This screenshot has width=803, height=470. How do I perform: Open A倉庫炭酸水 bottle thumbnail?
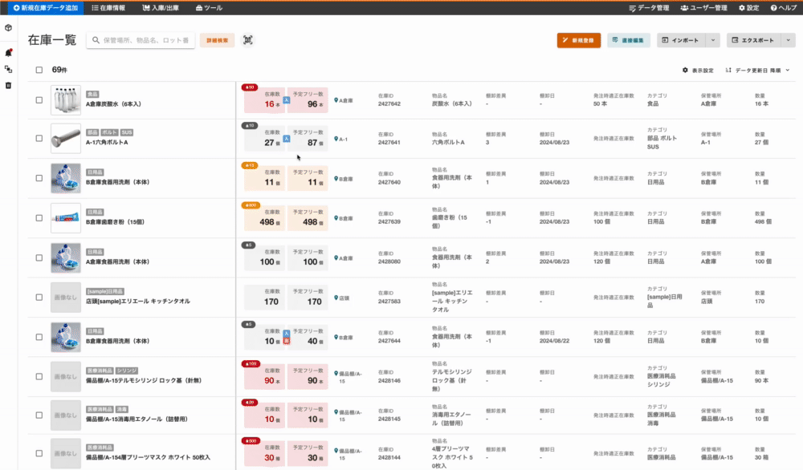tap(66, 100)
